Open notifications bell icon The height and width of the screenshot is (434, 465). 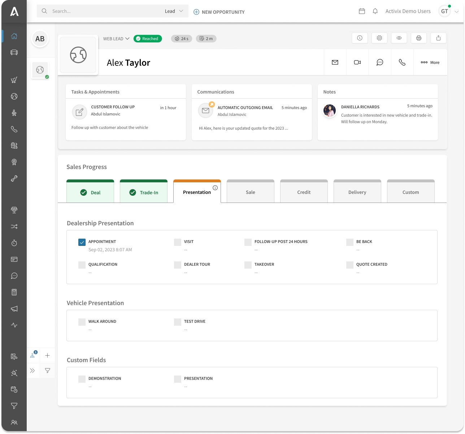(375, 11)
